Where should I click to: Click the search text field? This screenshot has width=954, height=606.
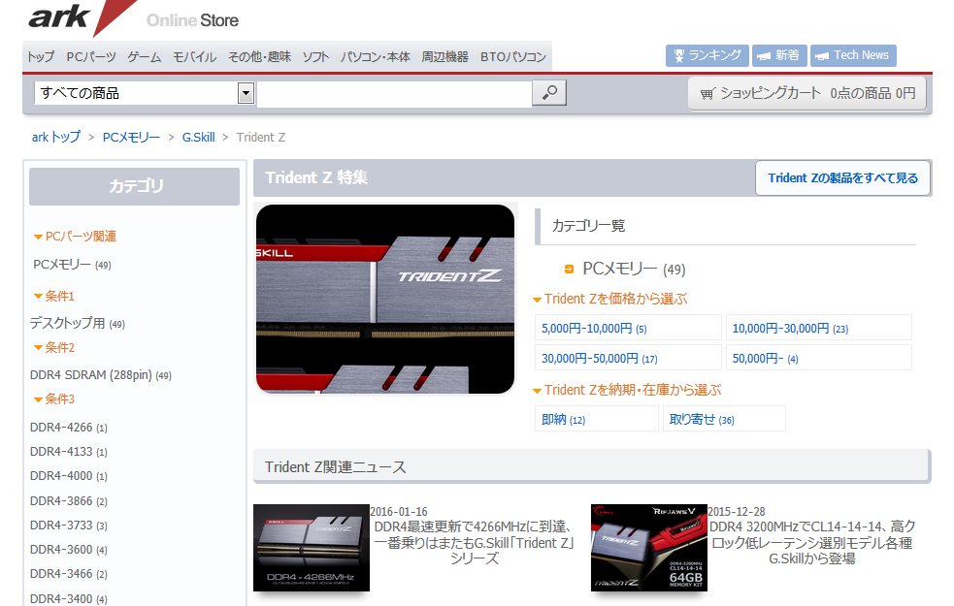click(x=395, y=94)
